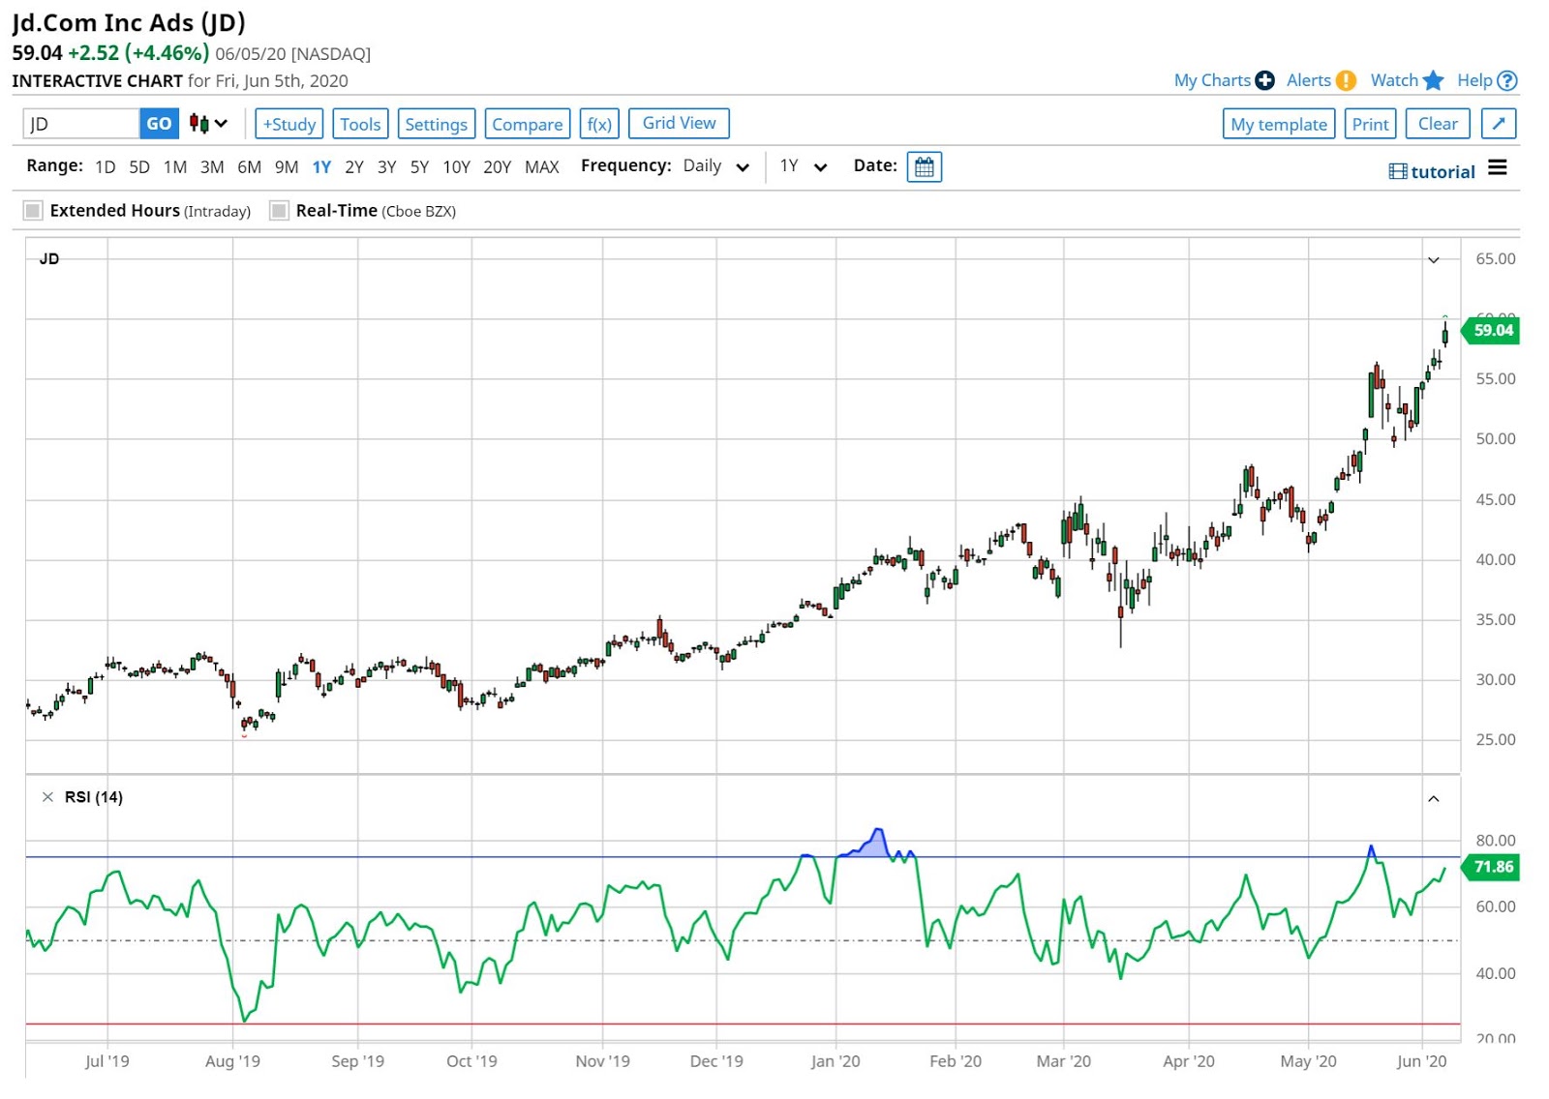Select the 3M range
The image size is (1549, 1099).
click(212, 167)
